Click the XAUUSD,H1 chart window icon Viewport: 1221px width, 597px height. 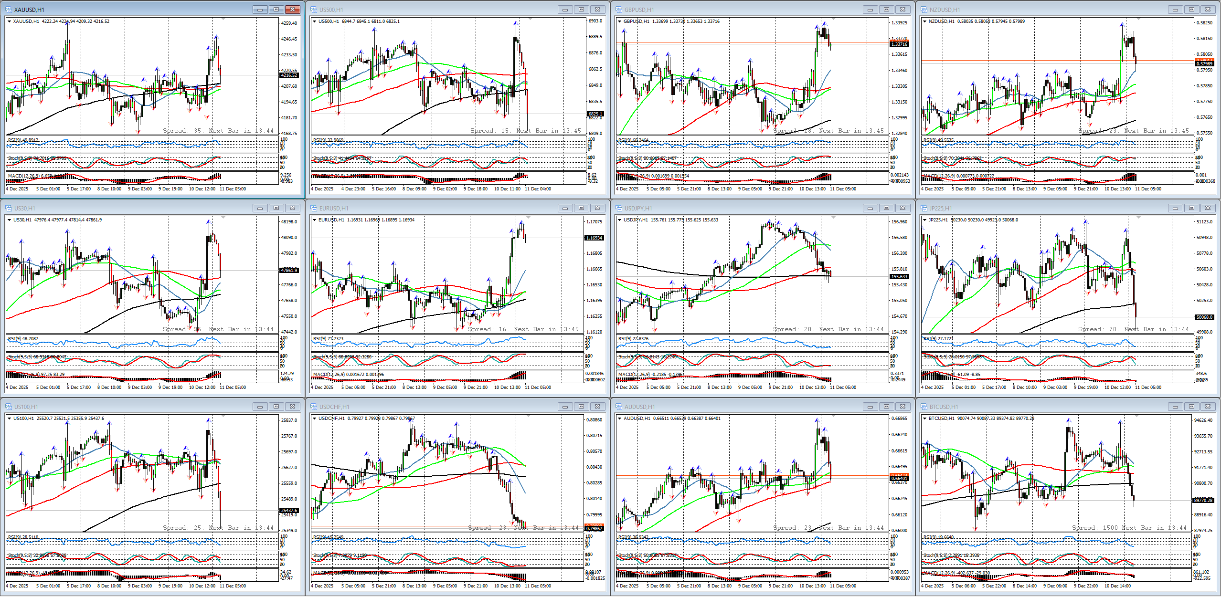9,10
